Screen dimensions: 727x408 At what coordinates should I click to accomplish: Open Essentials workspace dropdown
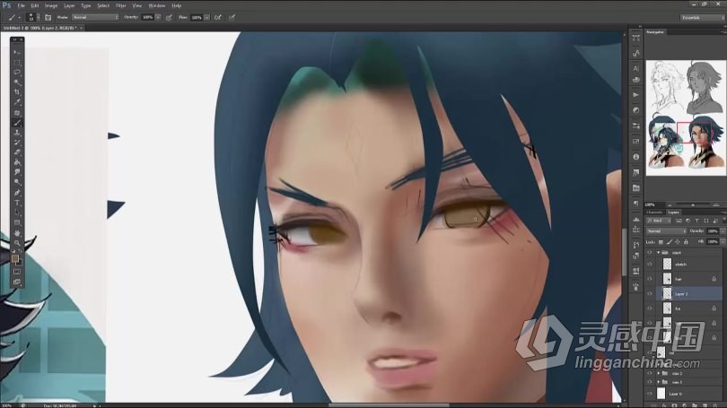[702, 18]
